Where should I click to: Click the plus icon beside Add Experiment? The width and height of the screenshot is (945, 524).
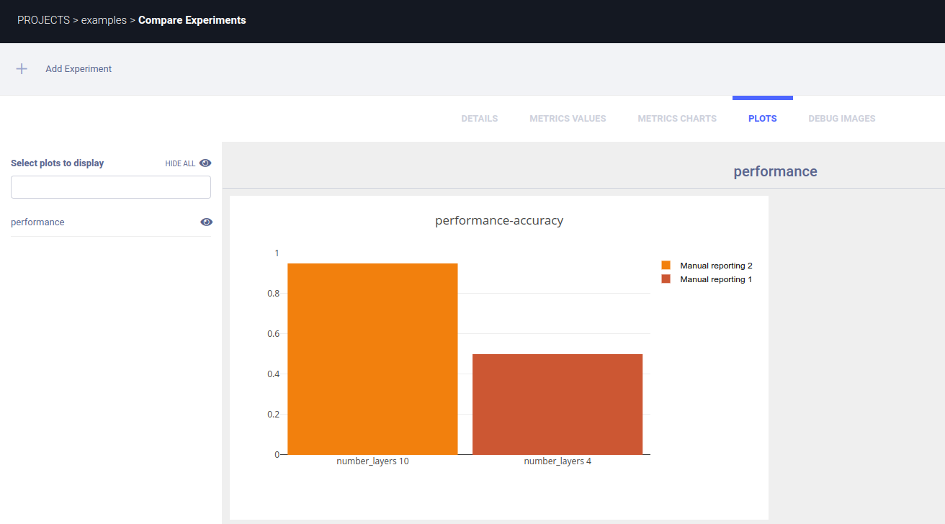point(22,69)
